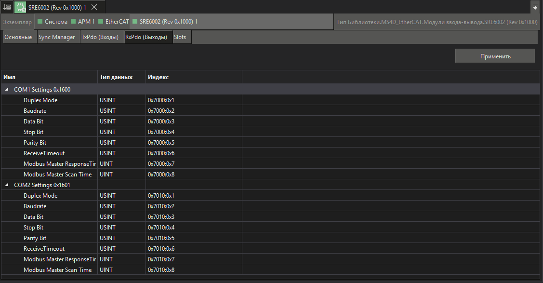This screenshot has height=283, width=543.
Task: Select Duplex Mode row with index 0x7000:0x1
Action: 271,100
